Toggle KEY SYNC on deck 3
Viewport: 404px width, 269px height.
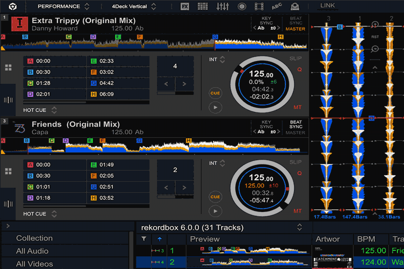[x=266, y=124]
